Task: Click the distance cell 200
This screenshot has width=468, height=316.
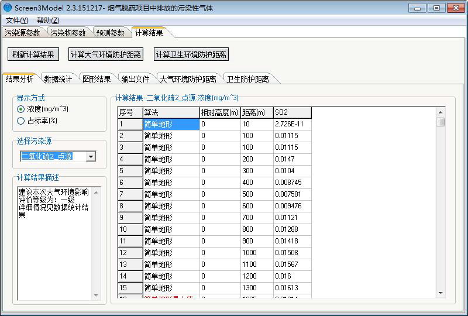Action: coord(257,159)
